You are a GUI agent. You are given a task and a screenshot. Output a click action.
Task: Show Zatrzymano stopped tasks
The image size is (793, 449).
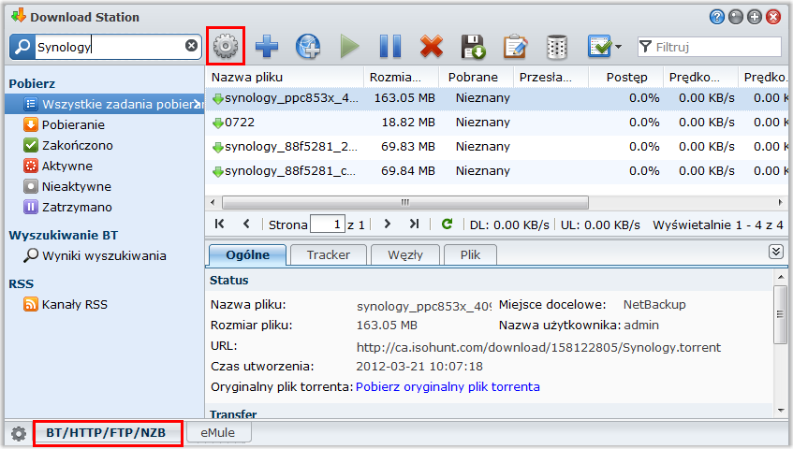point(77,208)
